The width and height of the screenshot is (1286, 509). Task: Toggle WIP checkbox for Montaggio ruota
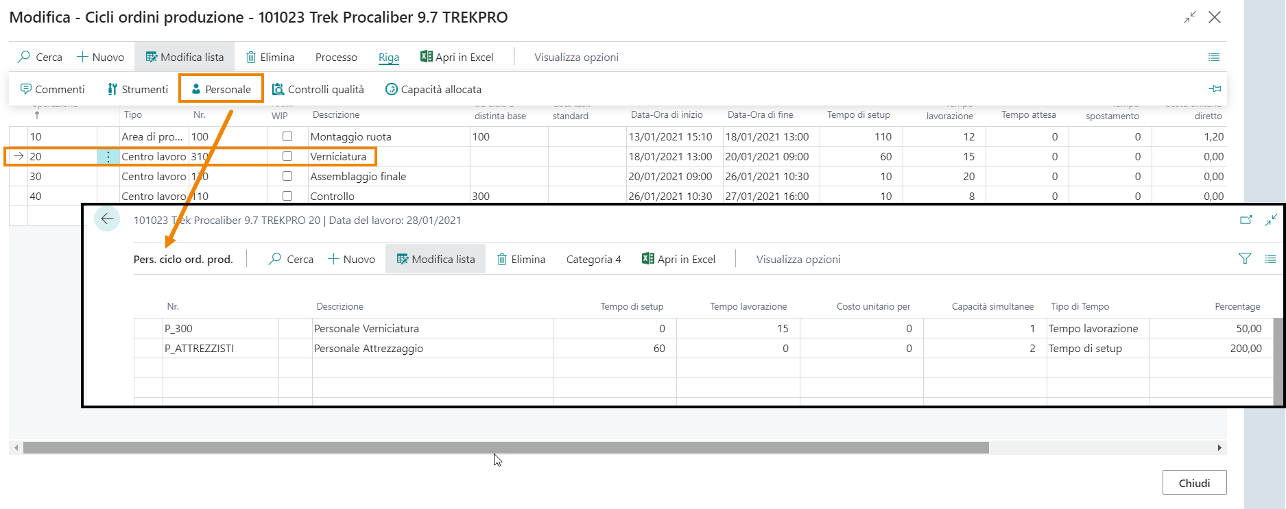pos(287,136)
